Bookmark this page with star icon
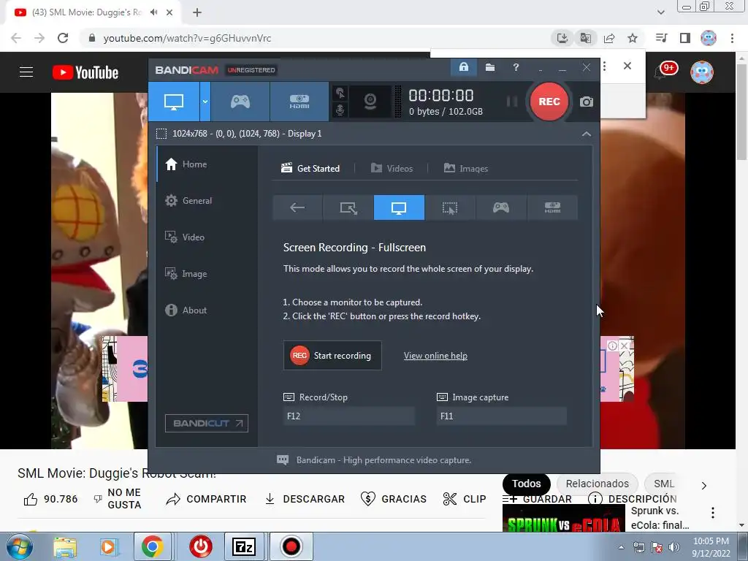 point(633,38)
